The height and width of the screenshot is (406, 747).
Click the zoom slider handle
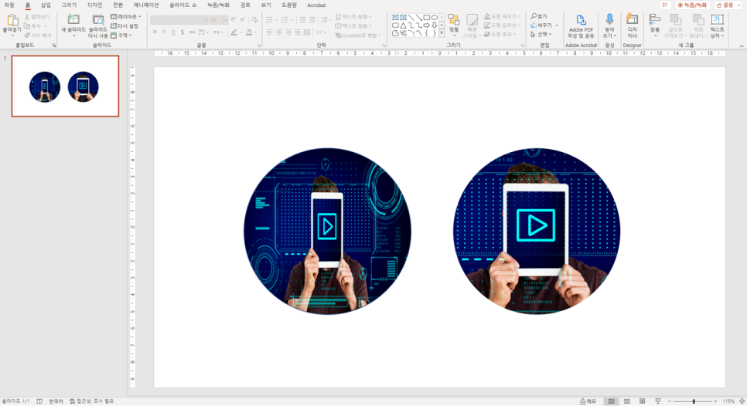(694, 401)
